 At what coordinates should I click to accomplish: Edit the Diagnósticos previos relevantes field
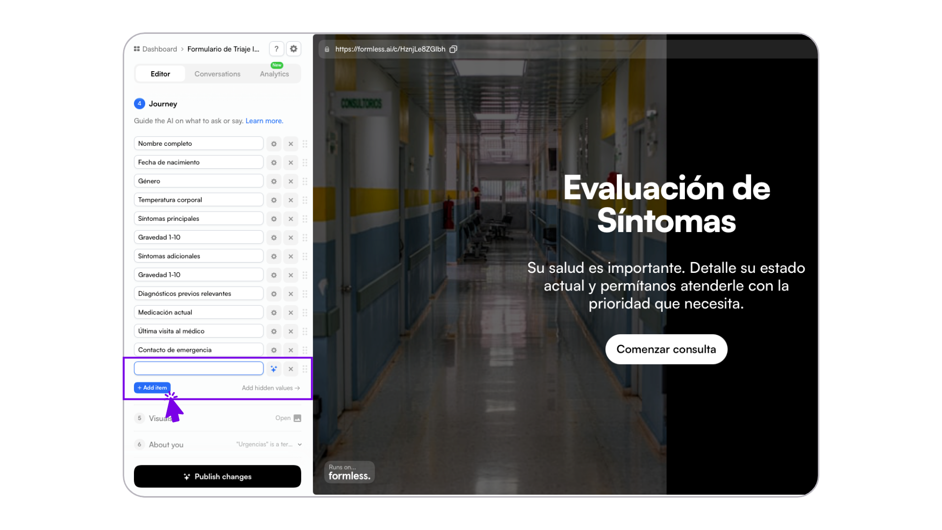pyautogui.click(x=199, y=293)
